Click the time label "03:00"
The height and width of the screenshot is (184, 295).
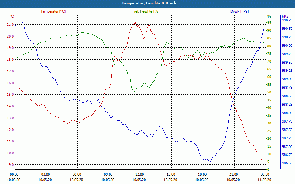[45, 174]
